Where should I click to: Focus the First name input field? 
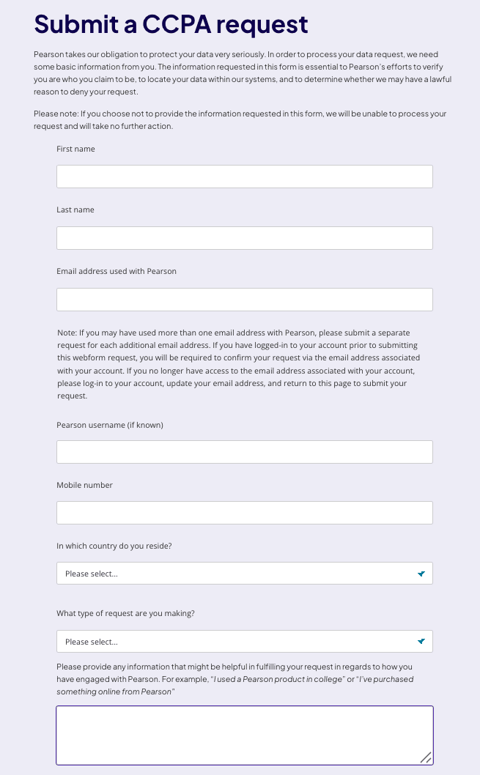[245, 177]
